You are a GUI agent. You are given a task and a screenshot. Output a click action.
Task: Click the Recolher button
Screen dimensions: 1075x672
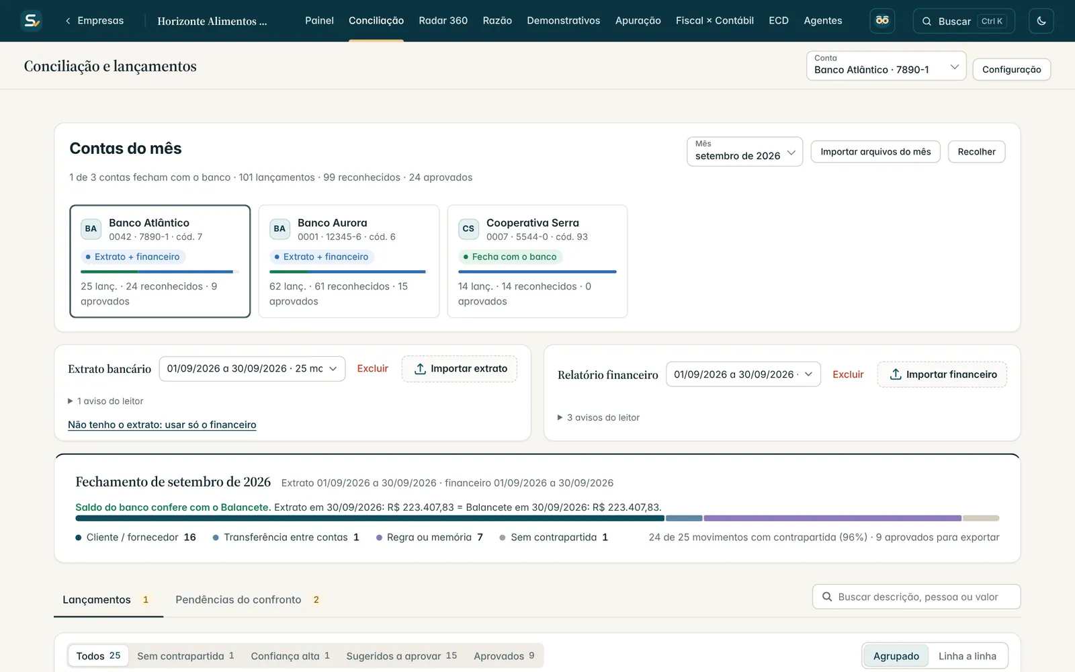click(x=976, y=152)
